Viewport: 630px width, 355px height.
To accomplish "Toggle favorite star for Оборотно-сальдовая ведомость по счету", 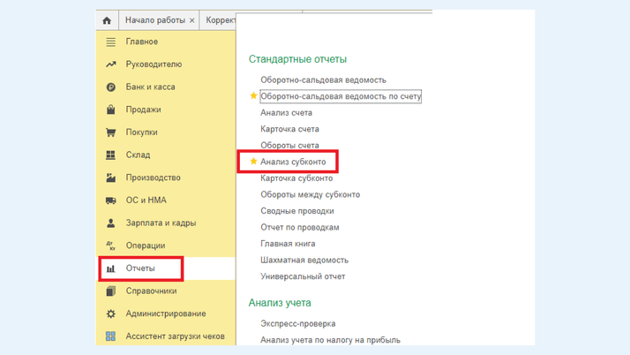I will tap(253, 95).
